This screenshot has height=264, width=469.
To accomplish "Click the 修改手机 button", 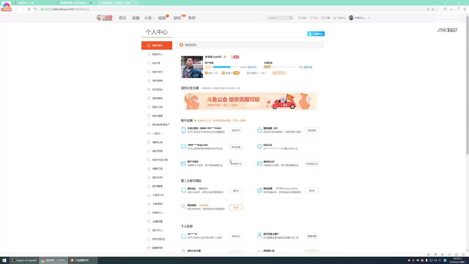I will point(236,131).
